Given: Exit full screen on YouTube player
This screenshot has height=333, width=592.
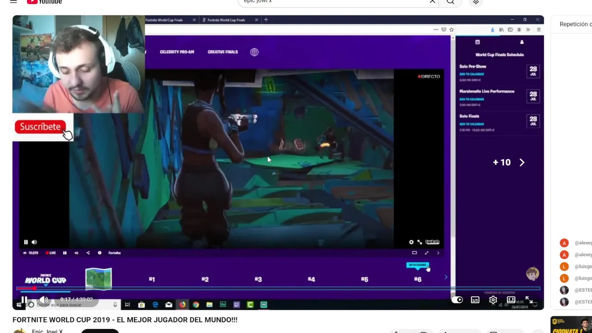Looking at the screenshot, I should [x=529, y=300].
